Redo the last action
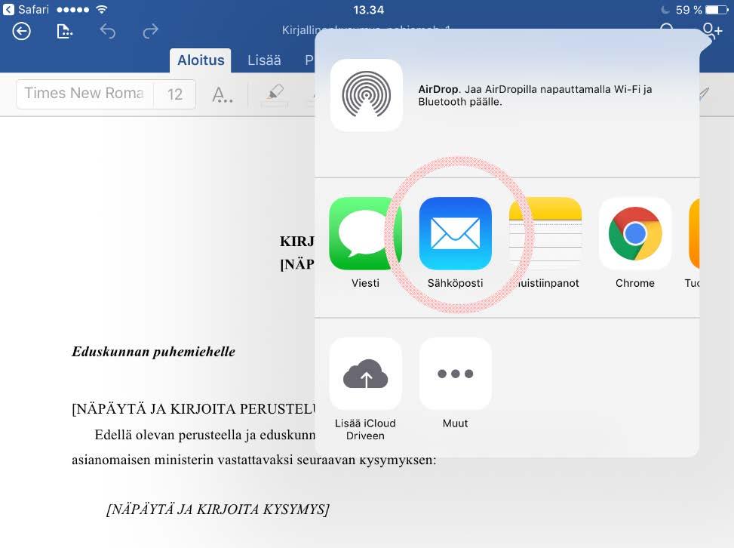Screen dimensions: 734x548 pyautogui.click(x=150, y=32)
